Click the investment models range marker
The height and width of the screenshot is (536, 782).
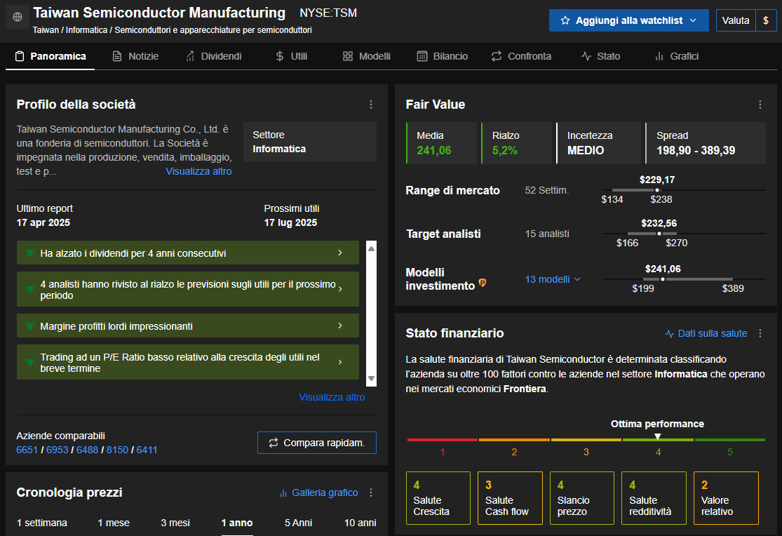663,279
